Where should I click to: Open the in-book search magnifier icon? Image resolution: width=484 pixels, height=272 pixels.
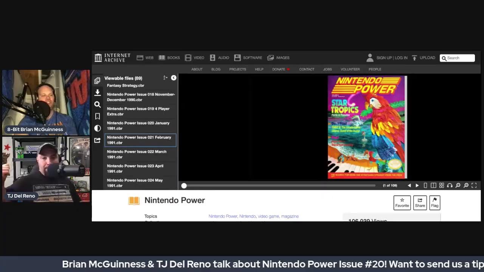(x=97, y=105)
